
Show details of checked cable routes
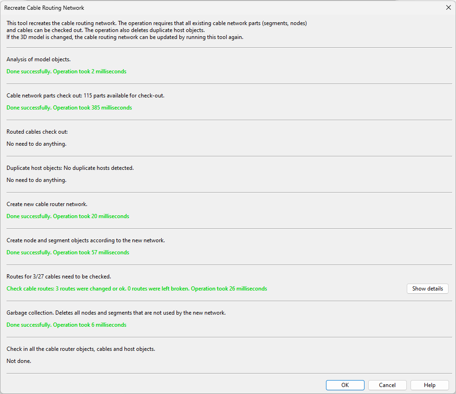pos(427,289)
